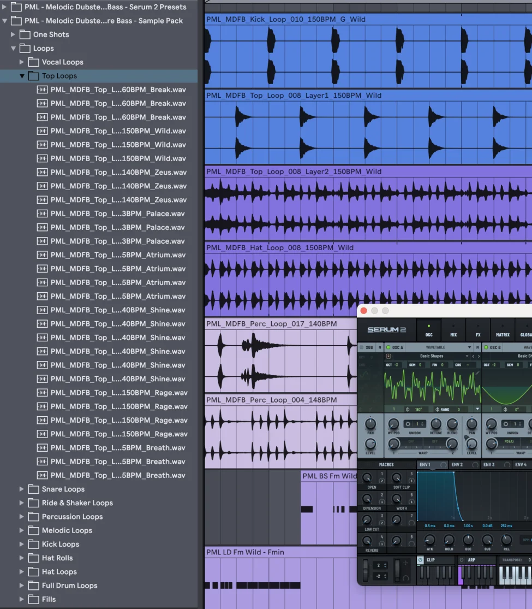
Task: Click the ENV 1 modulation source circle
Action: click(x=443, y=465)
